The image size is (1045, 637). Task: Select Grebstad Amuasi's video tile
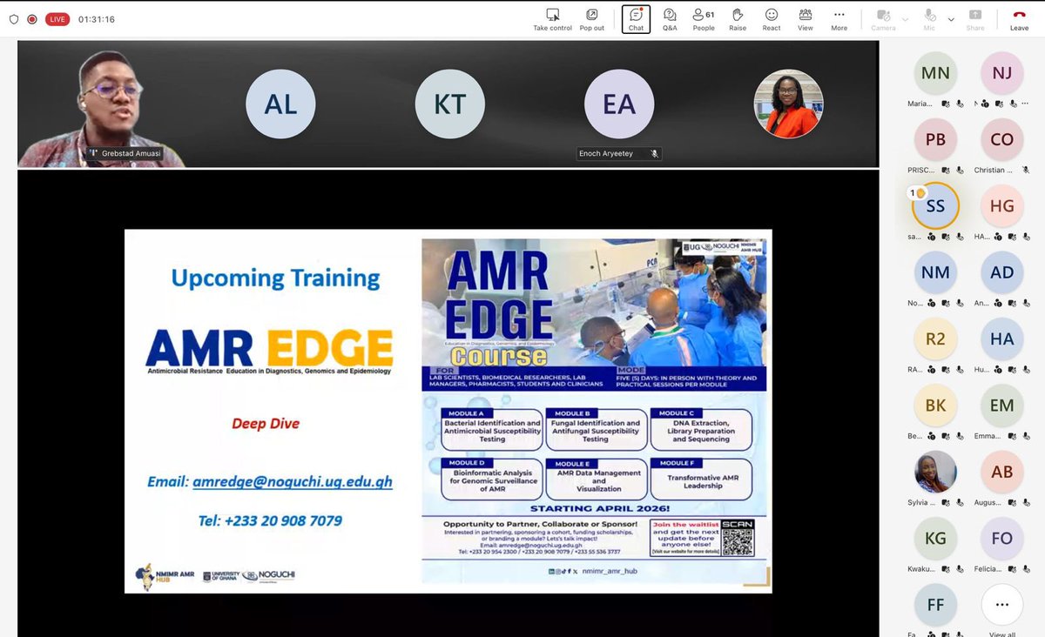(102, 104)
